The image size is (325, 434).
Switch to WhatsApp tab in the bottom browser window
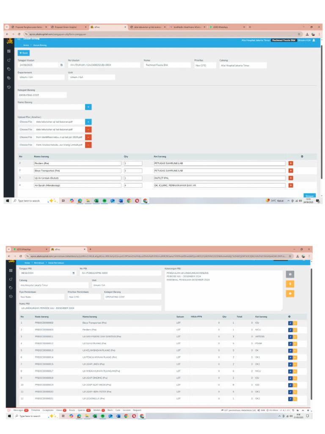click(x=30, y=249)
